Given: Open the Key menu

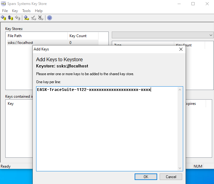Looking at the screenshot, I should 15,11.
